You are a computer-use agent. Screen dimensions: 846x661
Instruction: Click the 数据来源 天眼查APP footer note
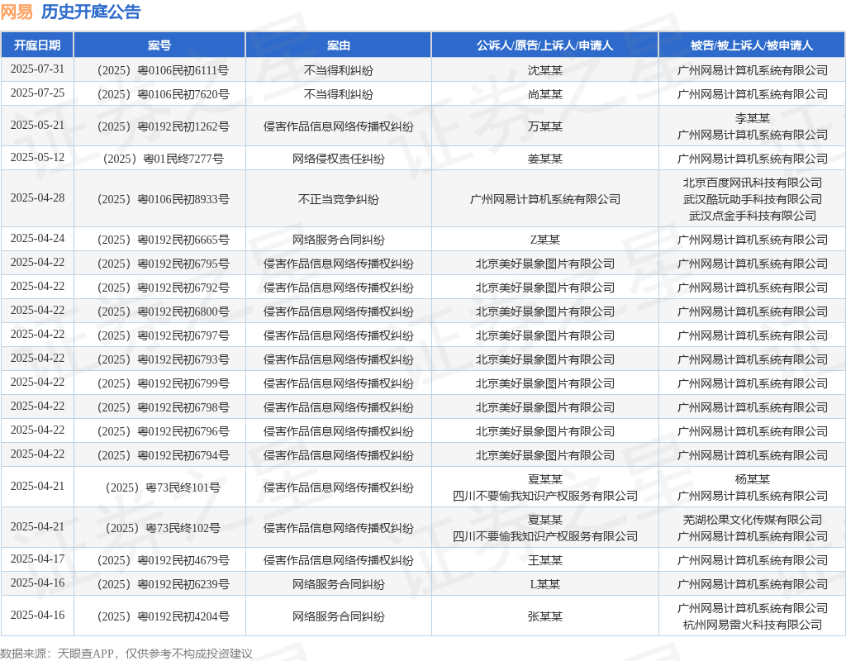pos(126,654)
